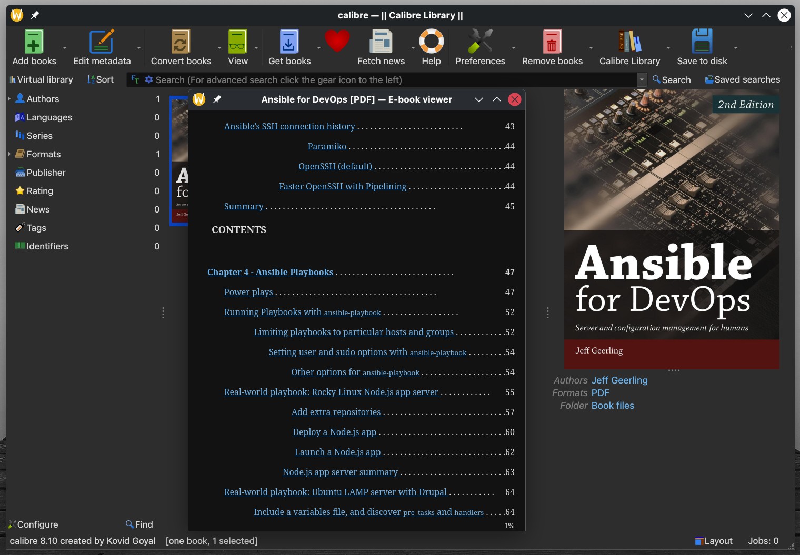The image size is (800, 555).
Task: Open Chapter 4 - Ansible Playbooks link
Action: pyautogui.click(x=270, y=272)
